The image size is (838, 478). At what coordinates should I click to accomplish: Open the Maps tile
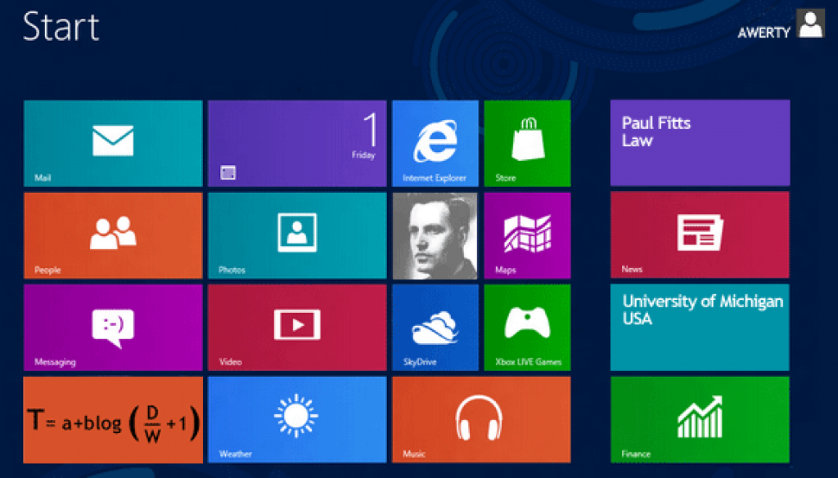tap(528, 235)
